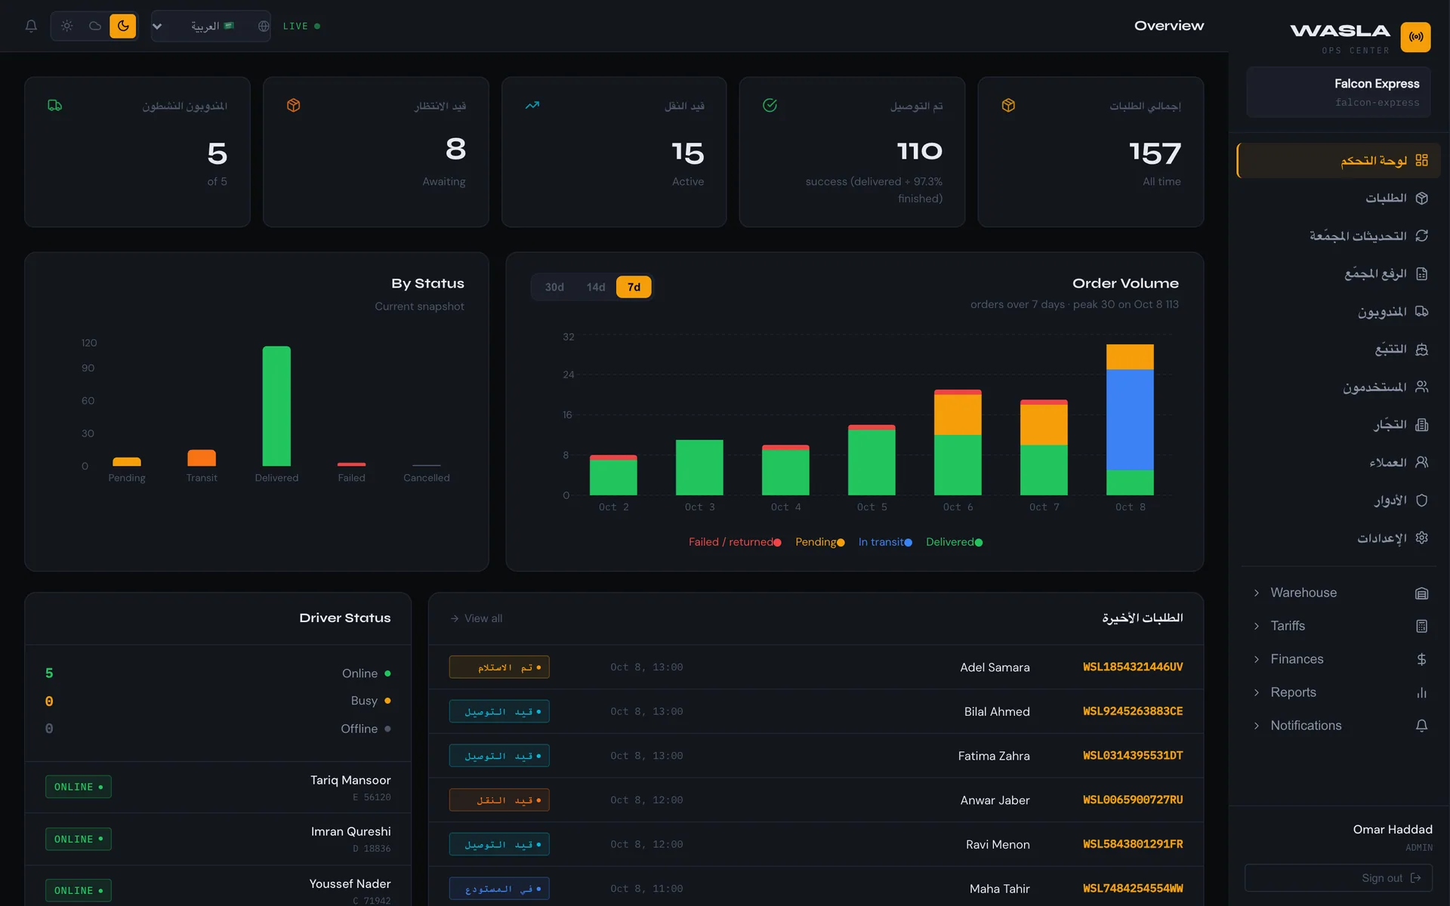Click the globe icon in top bar
This screenshot has width=1450, height=906.
[x=264, y=26]
